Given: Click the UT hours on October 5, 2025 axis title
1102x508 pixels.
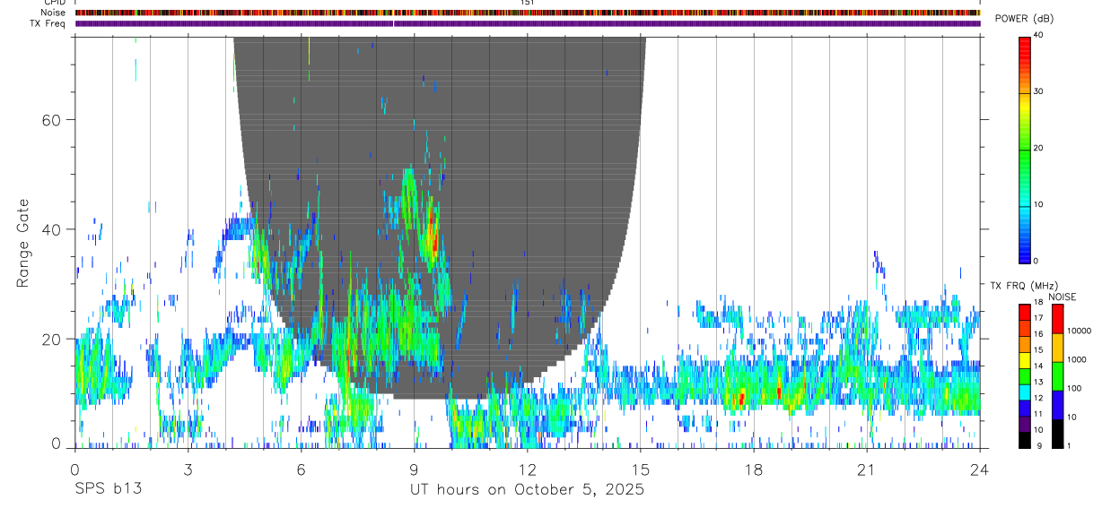Looking at the screenshot, I should point(527,490).
